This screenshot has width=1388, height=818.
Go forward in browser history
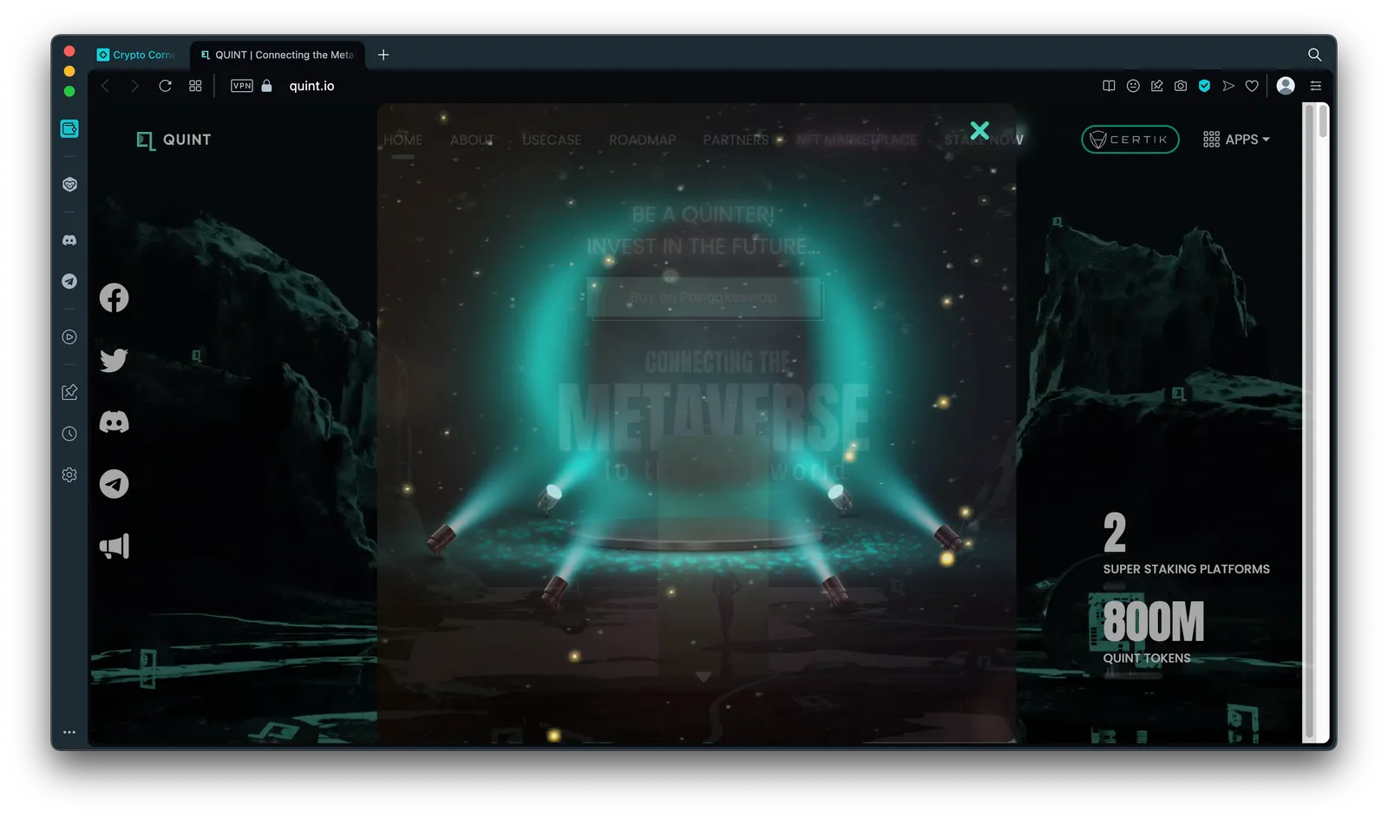click(134, 86)
